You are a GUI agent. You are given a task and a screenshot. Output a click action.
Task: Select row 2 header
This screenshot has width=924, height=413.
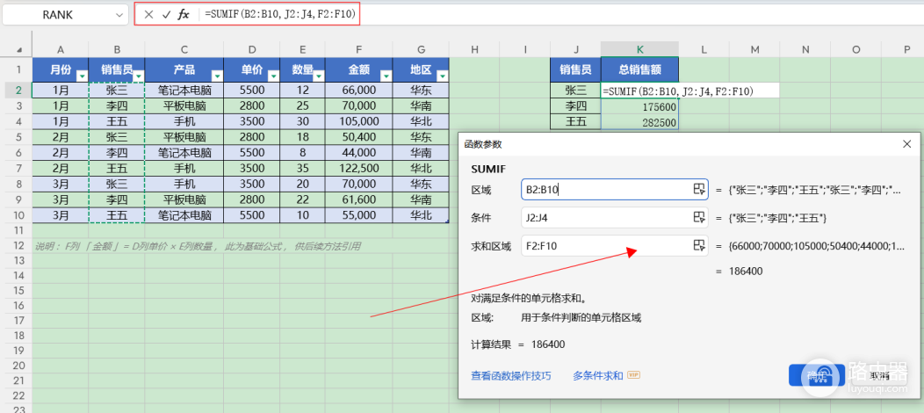tap(19, 91)
